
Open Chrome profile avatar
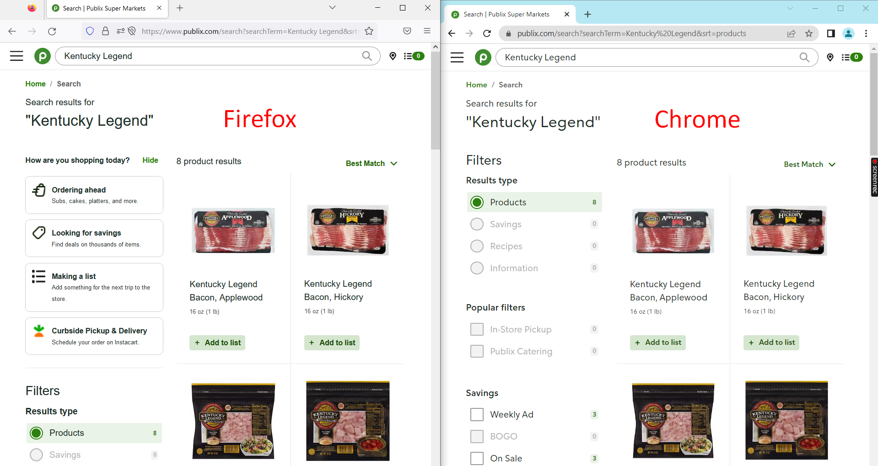point(848,33)
